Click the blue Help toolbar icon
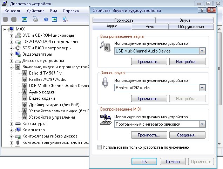Screen dimensions: 223x169 pyautogui.click(x=46, y=19)
